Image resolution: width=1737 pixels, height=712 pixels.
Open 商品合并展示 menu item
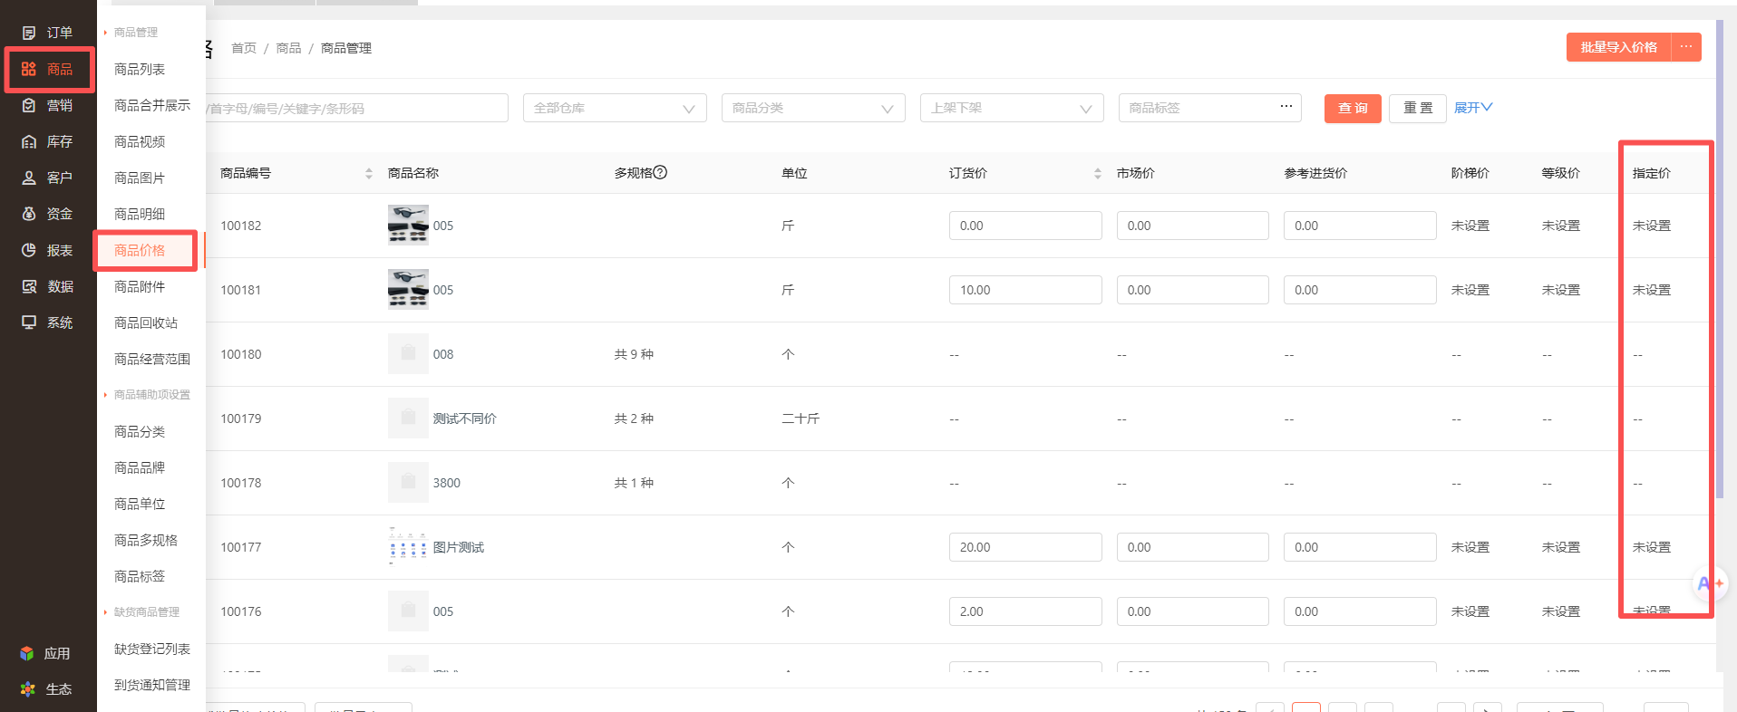[x=152, y=105]
